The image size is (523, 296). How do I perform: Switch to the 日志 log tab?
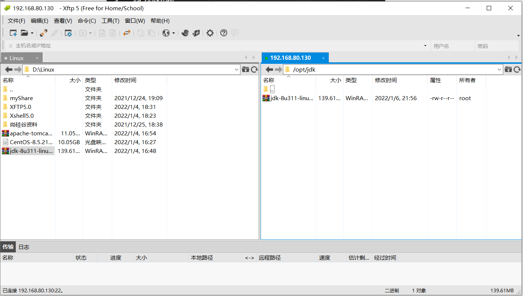(x=24, y=247)
